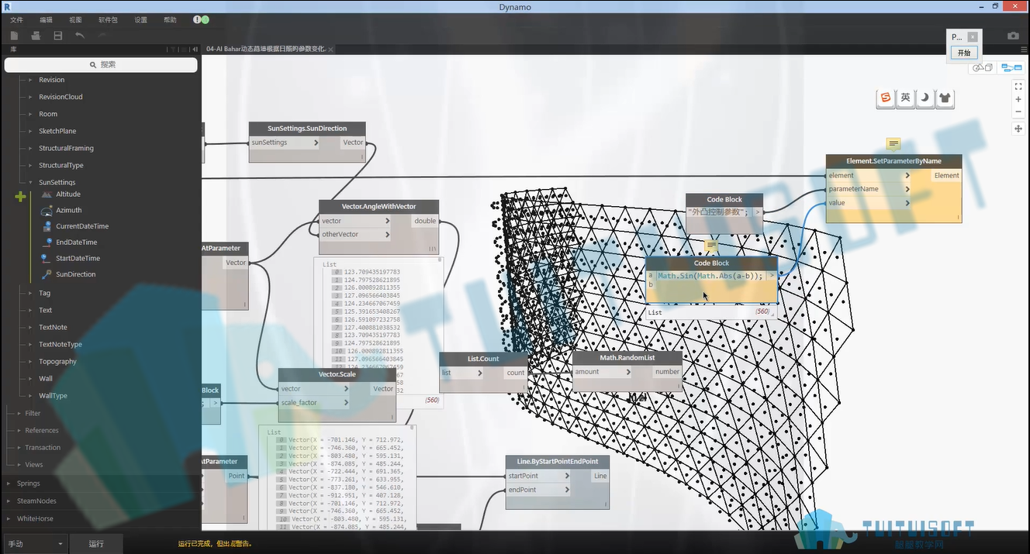Click the otherVector input port
This screenshot has height=554, width=1030.
point(355,234)
